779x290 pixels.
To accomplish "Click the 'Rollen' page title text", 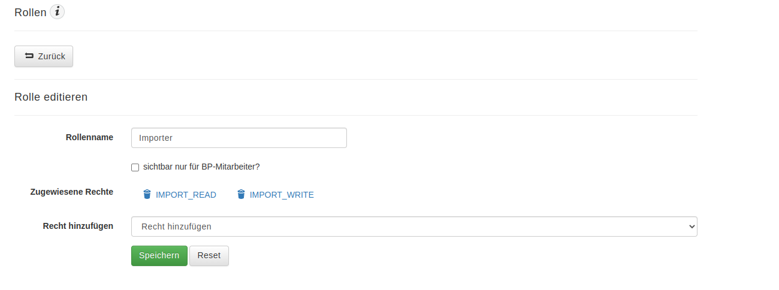I will [31, 12].
